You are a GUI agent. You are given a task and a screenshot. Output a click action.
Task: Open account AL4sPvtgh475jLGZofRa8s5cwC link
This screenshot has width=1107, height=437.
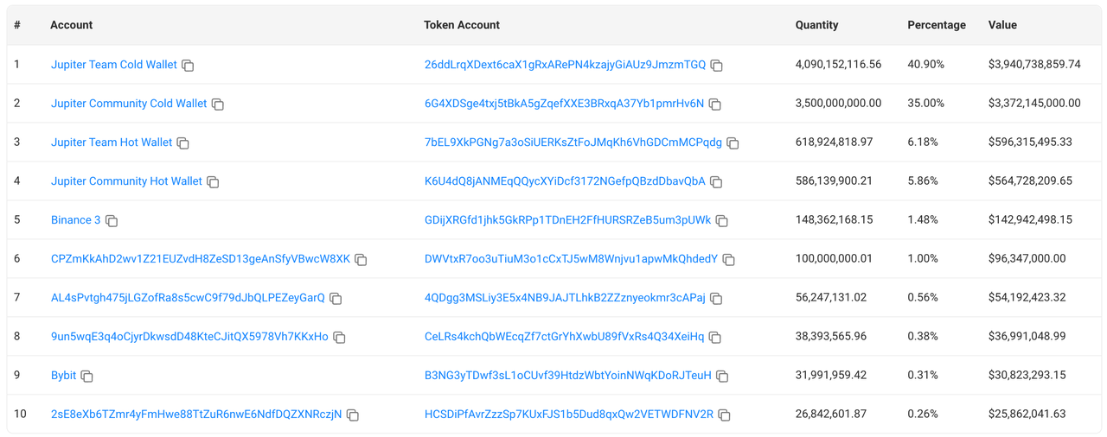(x=188, y=298)
